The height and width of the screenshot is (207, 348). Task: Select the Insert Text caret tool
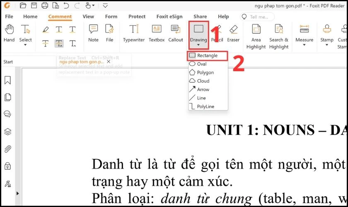click(72, 43)
